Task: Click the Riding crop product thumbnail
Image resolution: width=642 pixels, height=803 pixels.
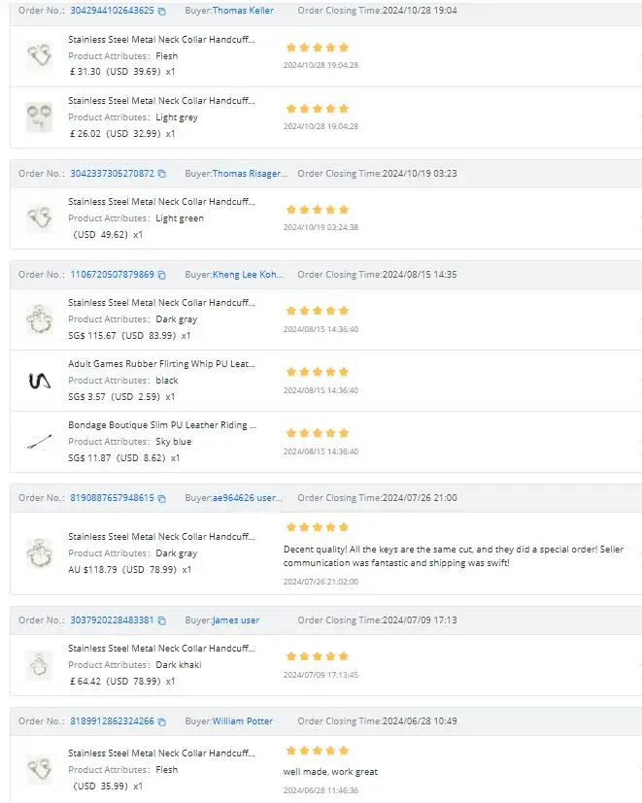Action: [x=39, y=442]
